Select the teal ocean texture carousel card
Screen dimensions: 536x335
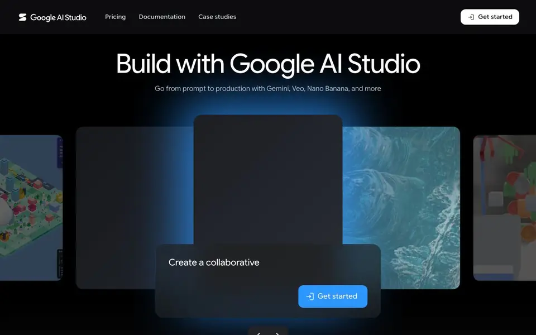(x=401, y=208)
